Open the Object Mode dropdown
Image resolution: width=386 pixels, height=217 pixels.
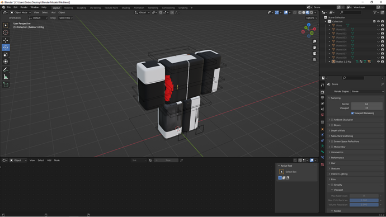21,12
